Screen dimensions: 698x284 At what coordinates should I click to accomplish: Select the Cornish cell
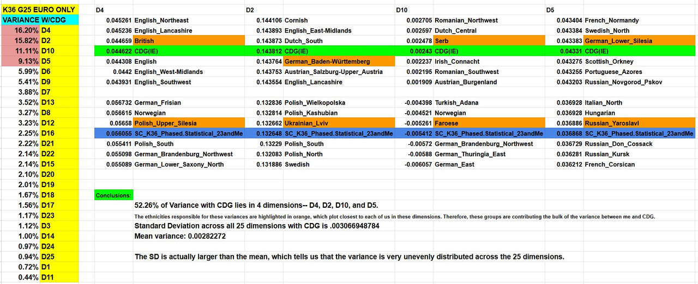(x=339, y=20)
